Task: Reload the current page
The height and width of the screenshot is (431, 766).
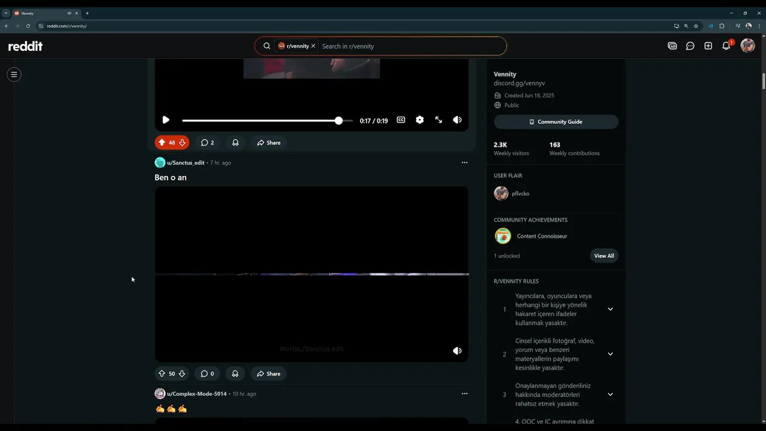Action: (x=28, y=26)
